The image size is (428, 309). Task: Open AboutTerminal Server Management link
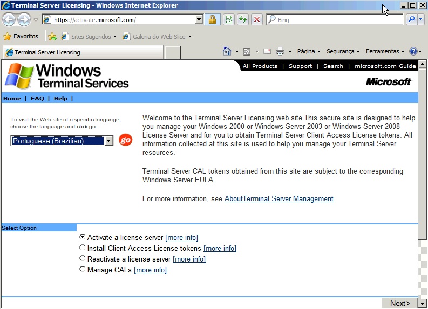point(278,199)
